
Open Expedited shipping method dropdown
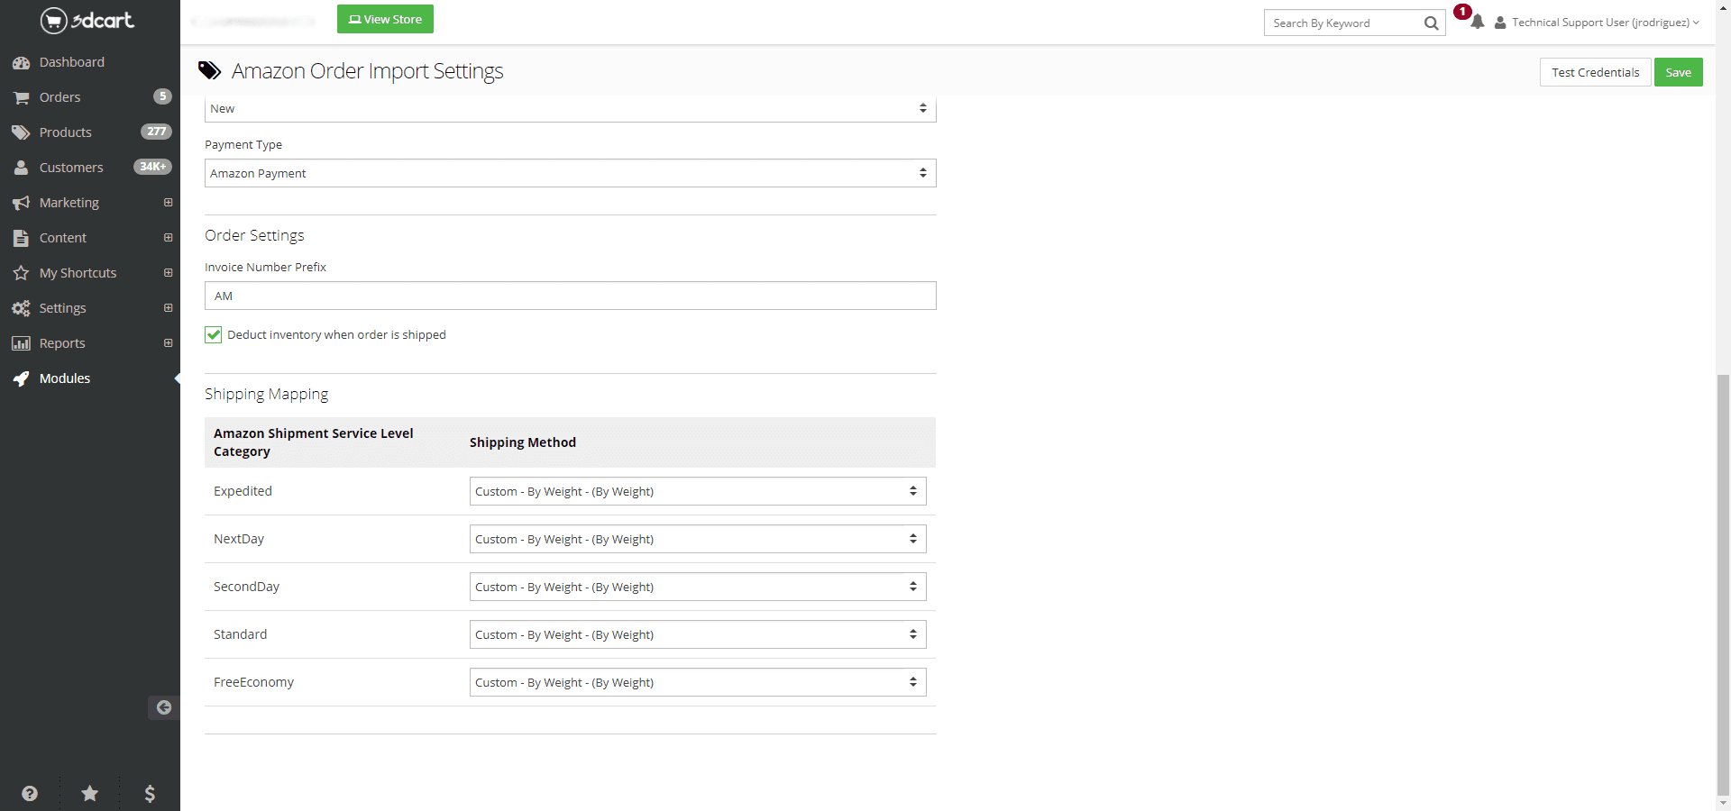[697, 491]
